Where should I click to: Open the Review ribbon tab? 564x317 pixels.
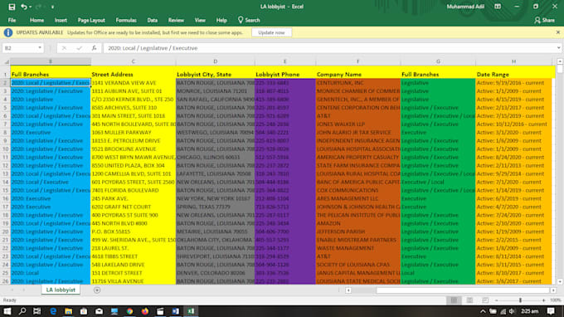pyautogui.click(x=176, y=20)
